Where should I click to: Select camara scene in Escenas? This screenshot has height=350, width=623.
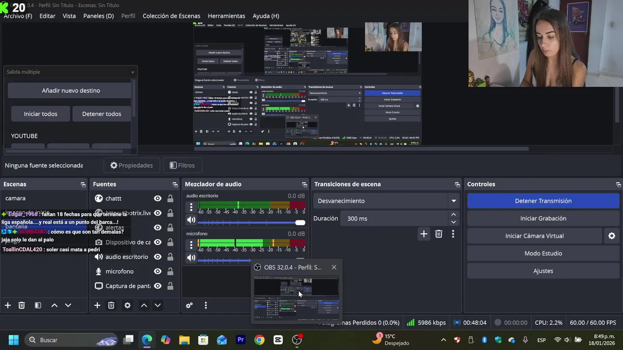pyautogui.click(x=44, y=198)
